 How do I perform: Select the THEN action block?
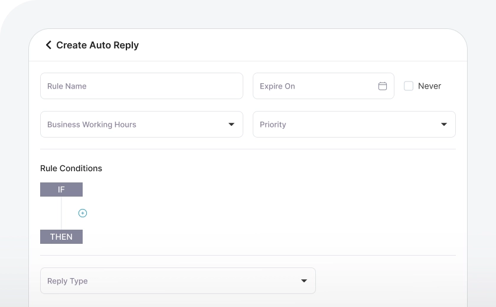(x=61, y=237)
